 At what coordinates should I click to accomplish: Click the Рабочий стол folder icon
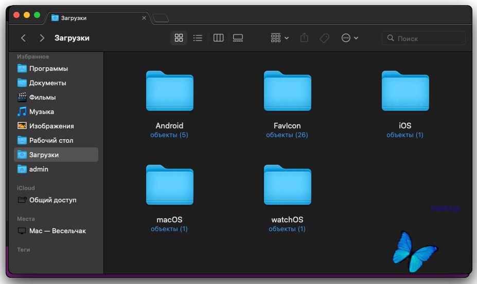[x=22, y=140]
